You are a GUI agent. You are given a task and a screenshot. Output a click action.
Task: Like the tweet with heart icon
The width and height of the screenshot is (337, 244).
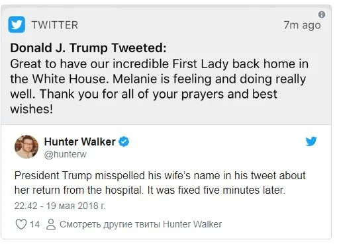click(x=21, y=224)
